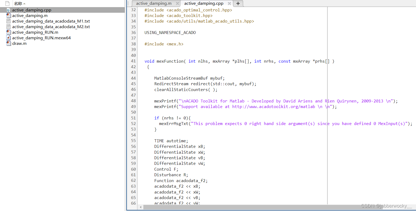
Task: Click the acadotoolkit.org URL string
Action: coord(273,107)
